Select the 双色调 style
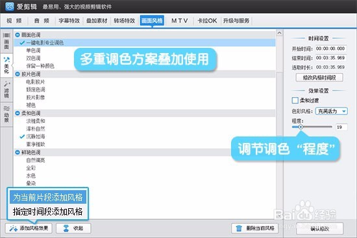Screen dimensions: 357x238 coord(33,58)
